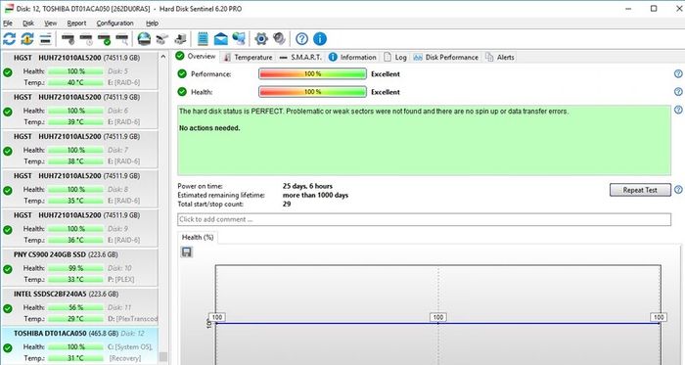Click the blue Refresh toolbar icon
Viewport: 685px width, 365px height.
[x=9, y=39]
